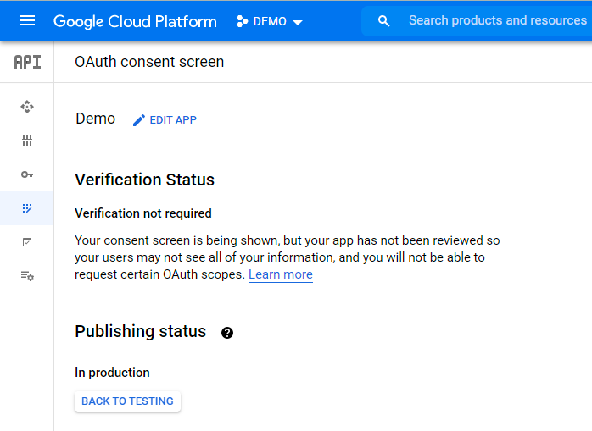Viewport: 592px width, 431px height.
Task: Click the API logo in sidebar header
Action: (x=27, y=62)
